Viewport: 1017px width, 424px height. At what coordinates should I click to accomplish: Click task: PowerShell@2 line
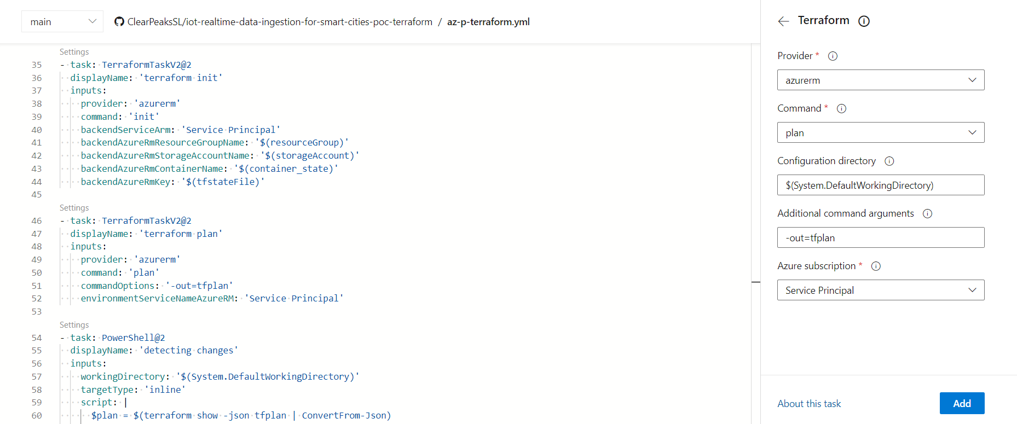[112, 338]
